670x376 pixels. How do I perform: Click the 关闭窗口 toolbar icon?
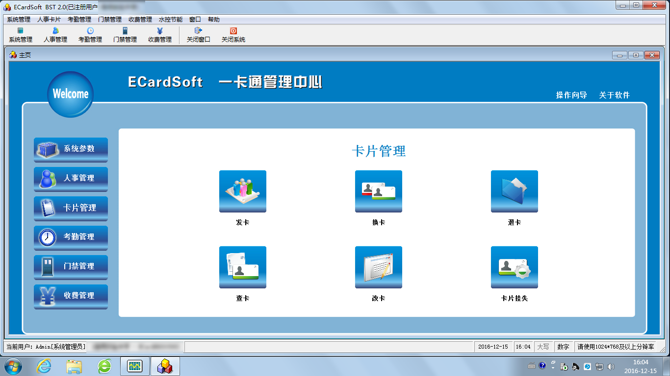199,35
